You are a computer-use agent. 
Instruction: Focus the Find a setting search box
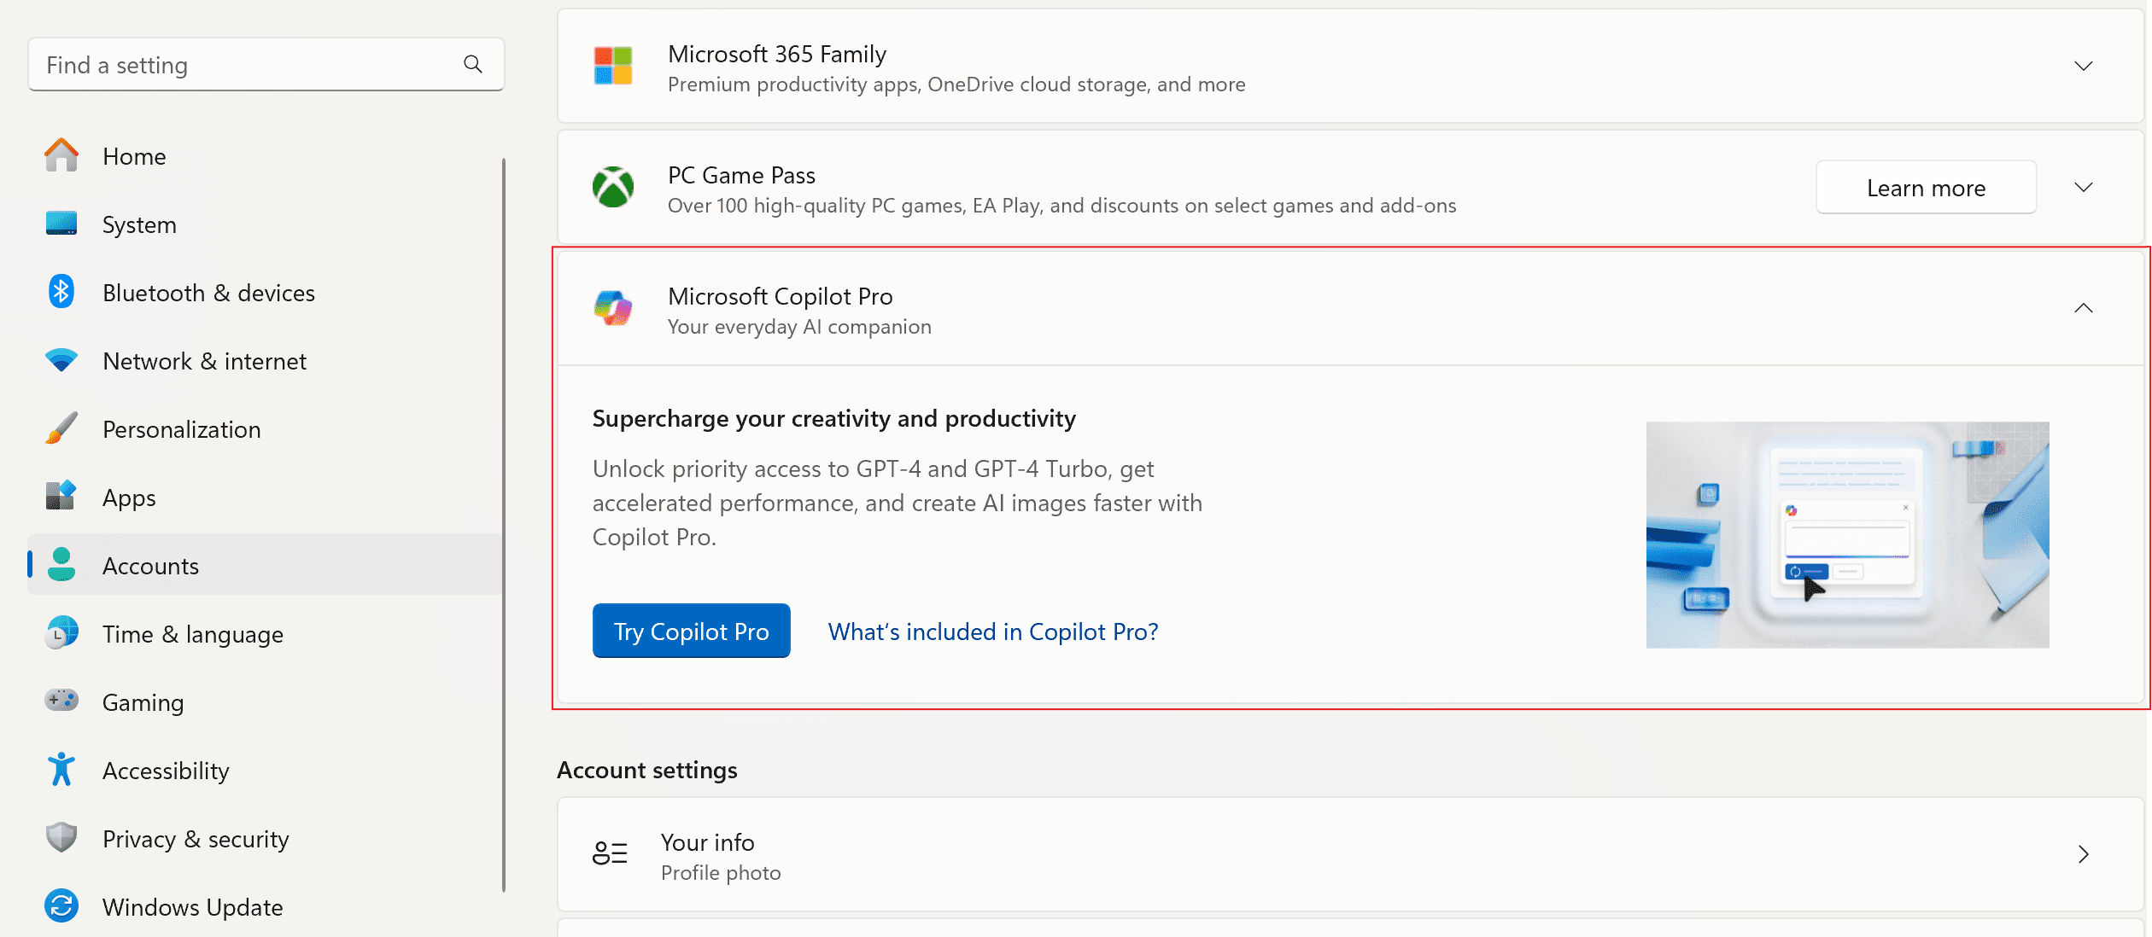point(266,65)
